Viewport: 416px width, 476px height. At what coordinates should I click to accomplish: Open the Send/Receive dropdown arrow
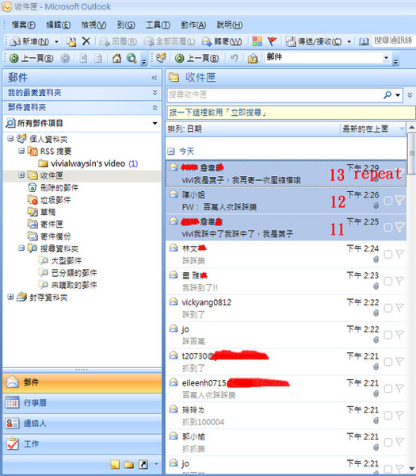pos(349,41)
